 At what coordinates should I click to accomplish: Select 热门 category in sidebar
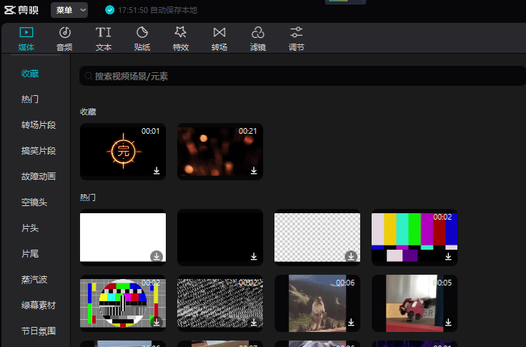pyautogui.click(x=29, y=99)
